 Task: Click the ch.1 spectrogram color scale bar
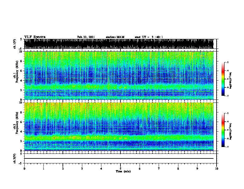click(x=223, y=79)
